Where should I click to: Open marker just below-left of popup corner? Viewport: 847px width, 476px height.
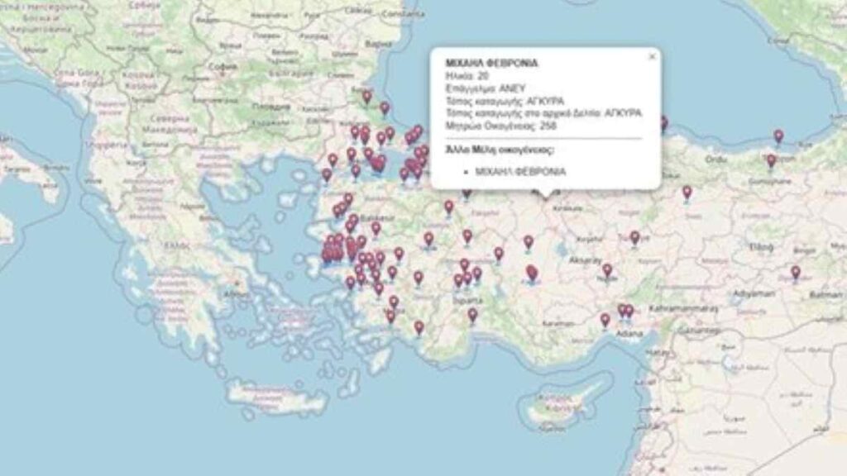pyautogui.click(x=448, y=206)
